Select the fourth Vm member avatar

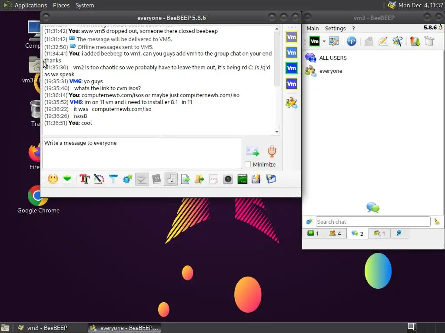[x=292, y=84]
